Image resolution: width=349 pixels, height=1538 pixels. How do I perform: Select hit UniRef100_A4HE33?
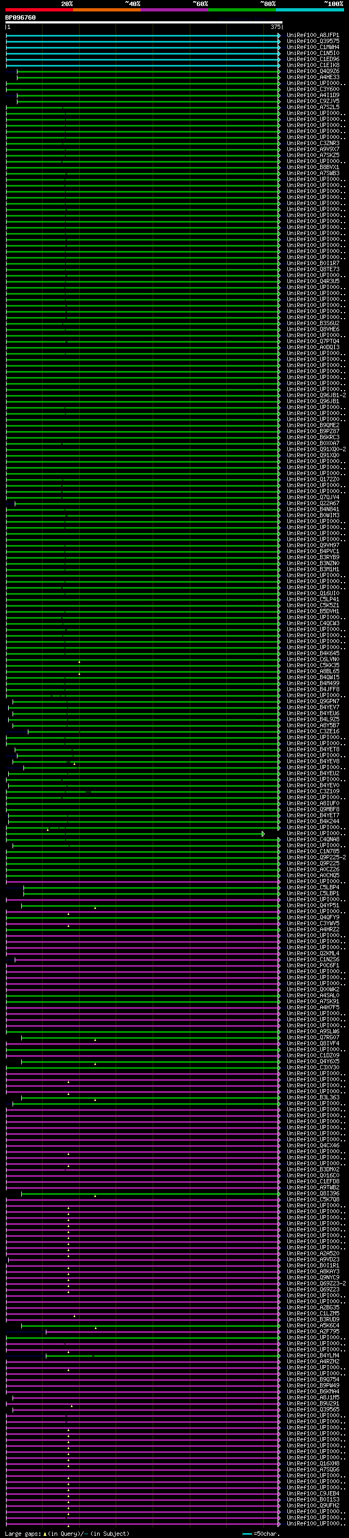point(313,77)
